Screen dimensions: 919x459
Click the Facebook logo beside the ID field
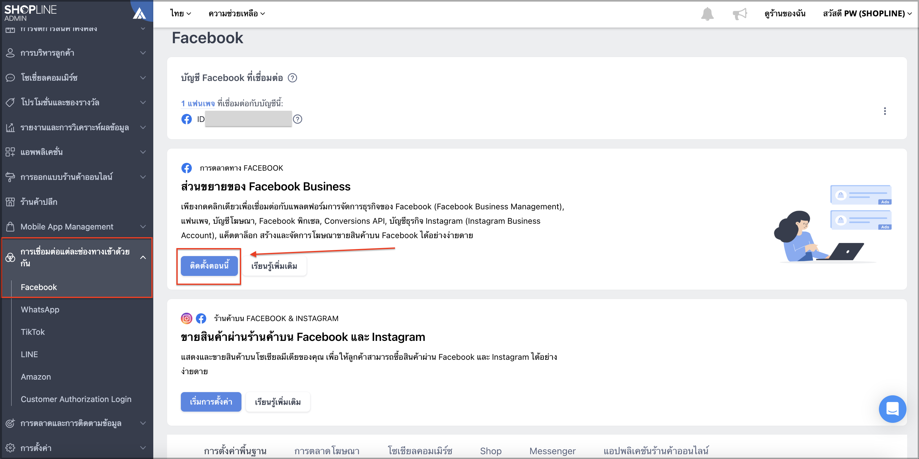click(187, 119)
